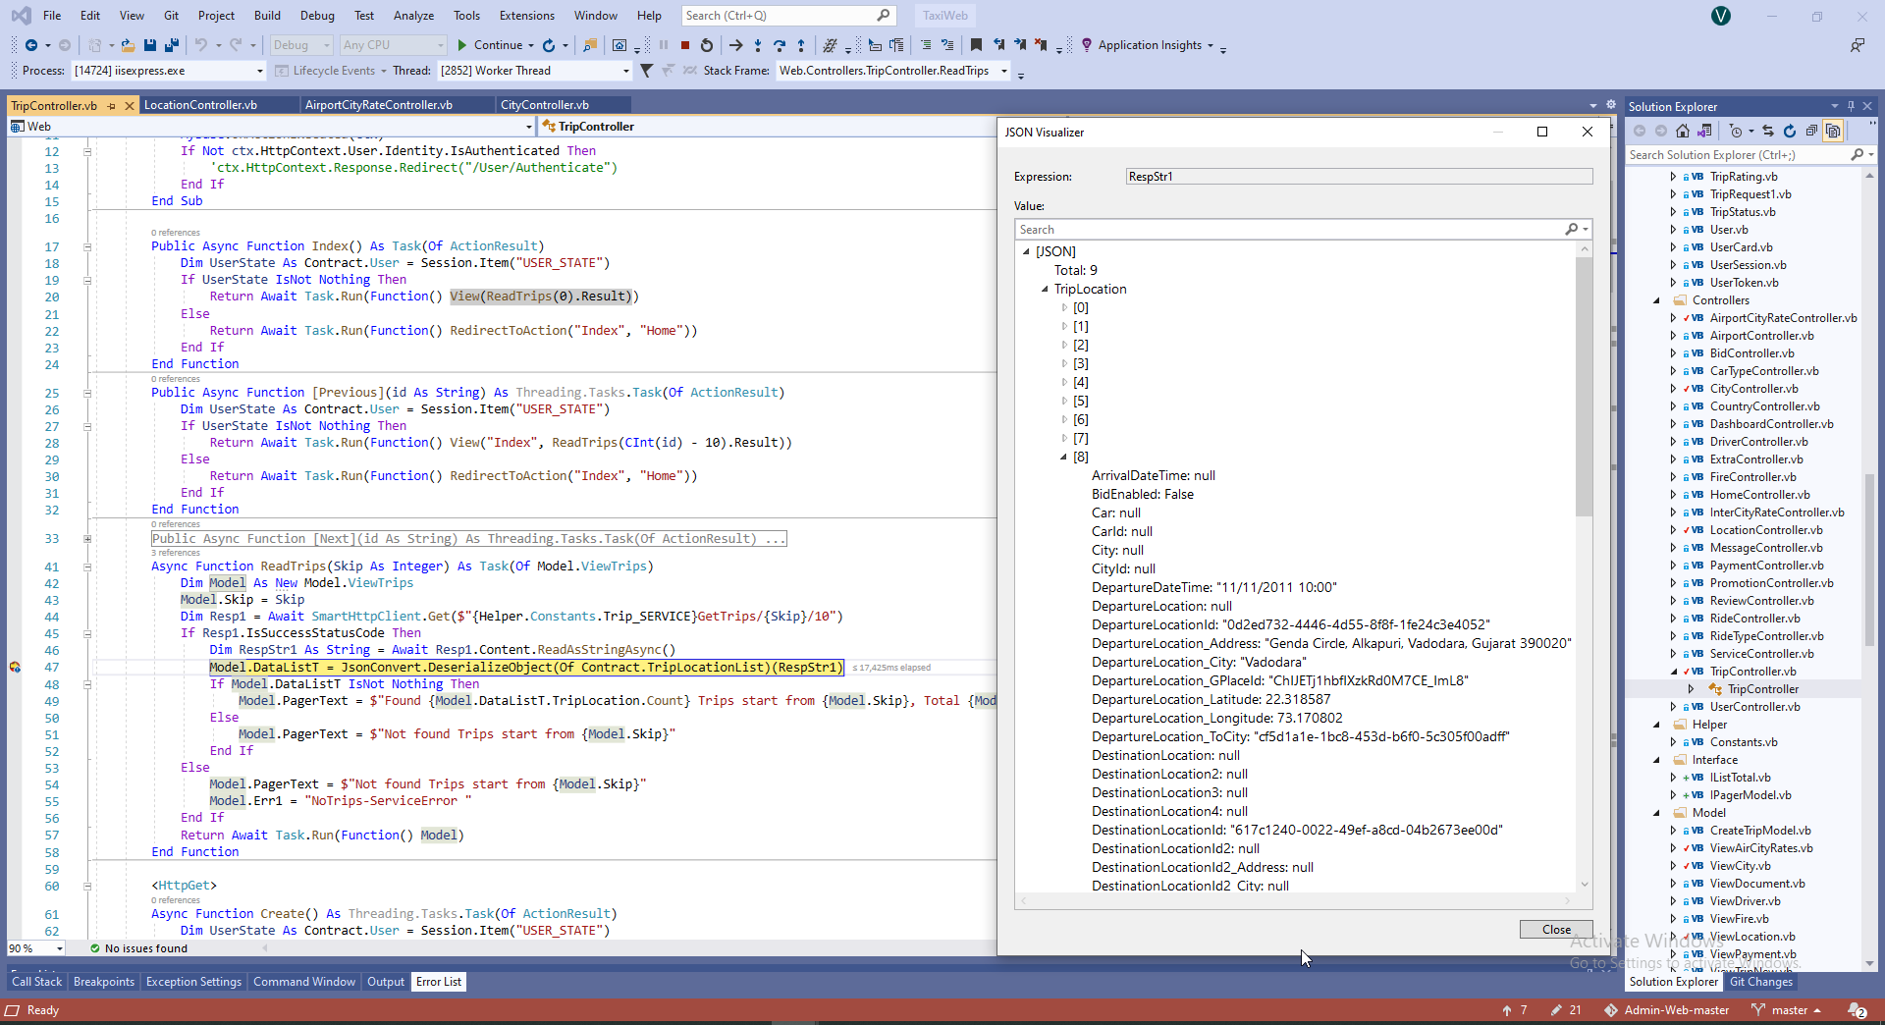Collapse the code block at line 17
This screenshot has width=1885, height=1025.
point(87,247)
